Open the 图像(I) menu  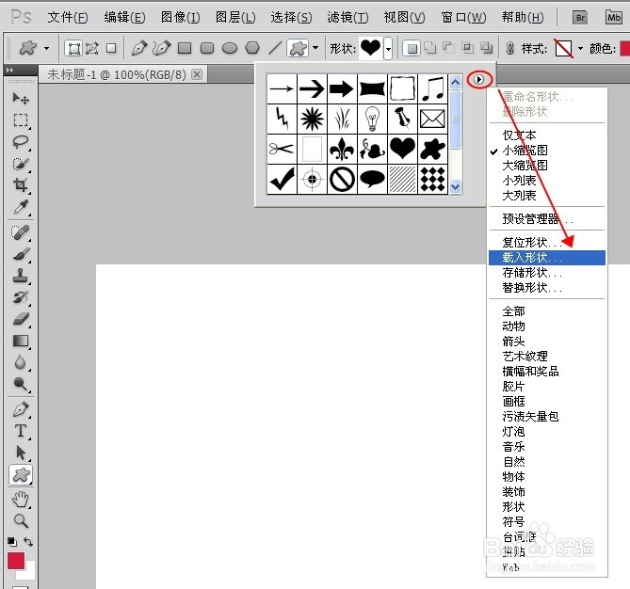[x=180, y=17]
